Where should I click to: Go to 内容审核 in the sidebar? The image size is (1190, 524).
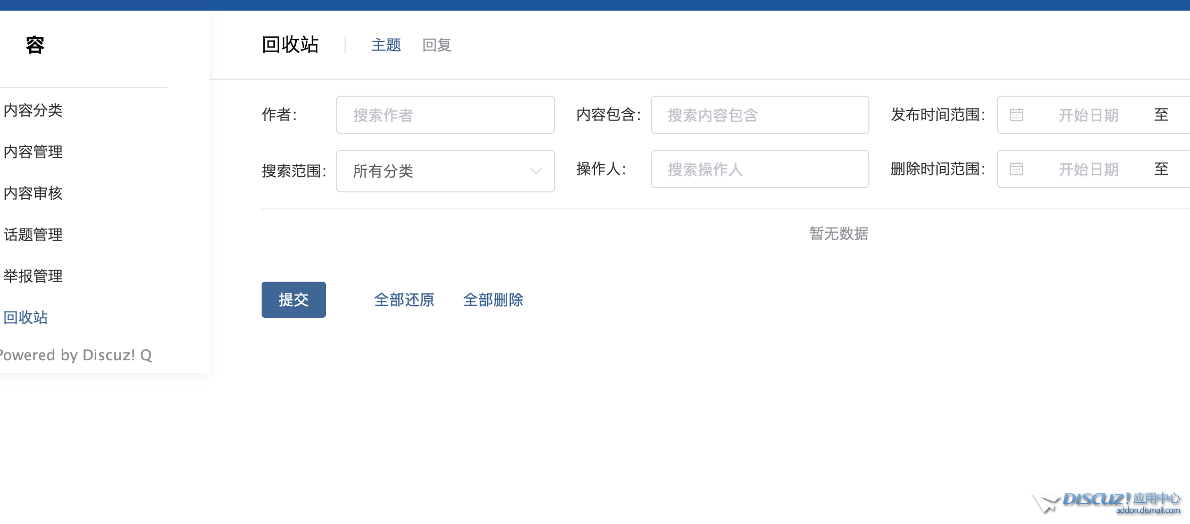pyautogui.click(x=33, y=193)
